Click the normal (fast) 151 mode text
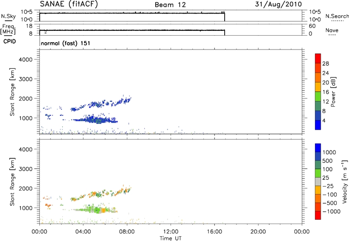The image size is (349, 241). (x=65, y=43)
